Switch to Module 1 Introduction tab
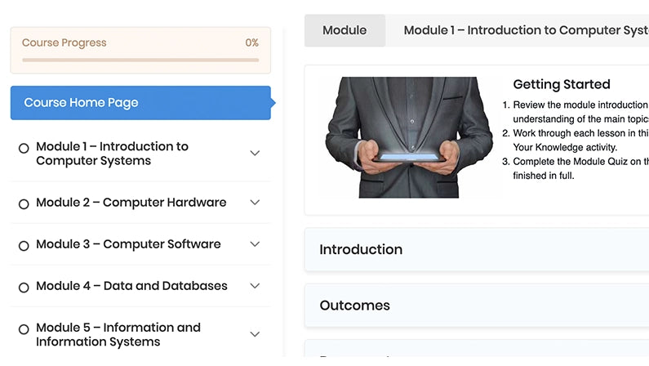 [522, 30]
